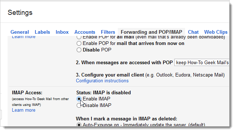Pick Enable POP for all mail option
This screenshot has height=132, width=235.
[x=79, y=37]
